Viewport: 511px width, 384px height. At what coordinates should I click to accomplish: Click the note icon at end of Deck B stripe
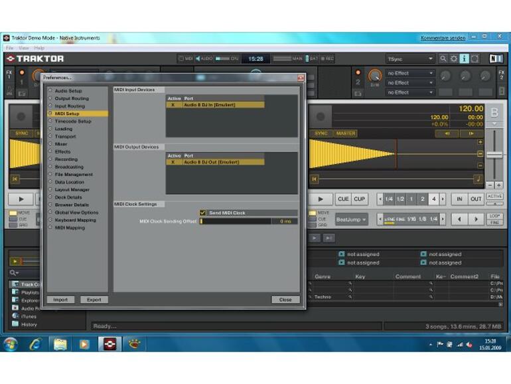478,179
